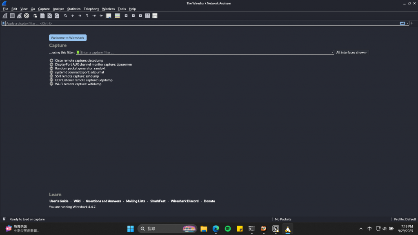This screenshot has height=235, width=418.
Task: Click the Save capture file icon
Action: tap(42, 16)
